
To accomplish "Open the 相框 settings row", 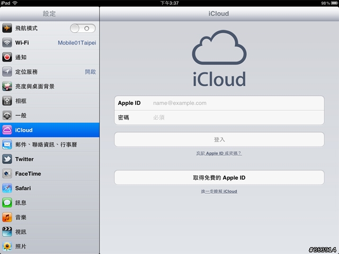I will 49,101.
